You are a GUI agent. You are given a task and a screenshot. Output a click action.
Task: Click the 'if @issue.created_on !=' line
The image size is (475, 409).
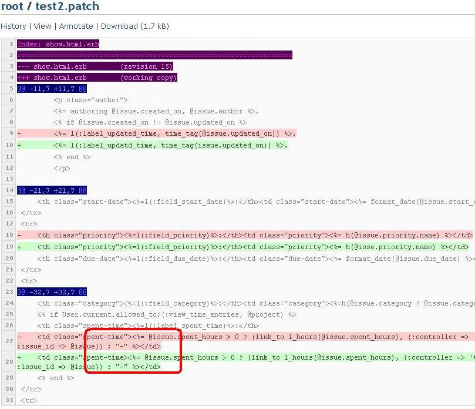150,122
